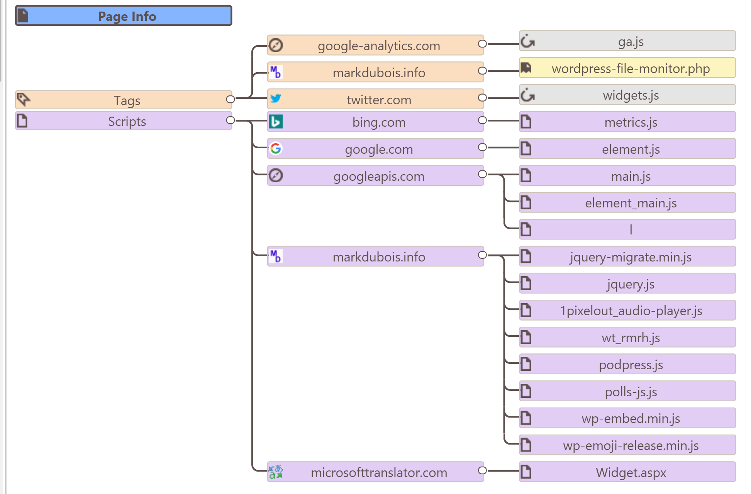751x494 pixels.
Task: Click the microsofttranslator.com translate icon
Action: (276, 472)
